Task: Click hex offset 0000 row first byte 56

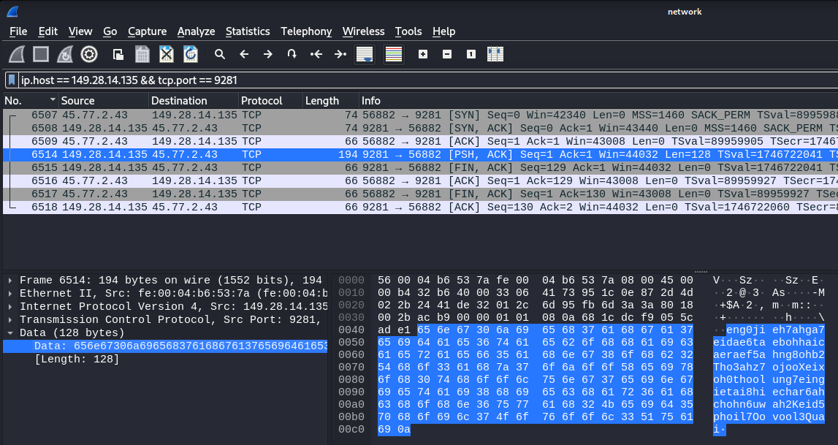Action: 384,281
